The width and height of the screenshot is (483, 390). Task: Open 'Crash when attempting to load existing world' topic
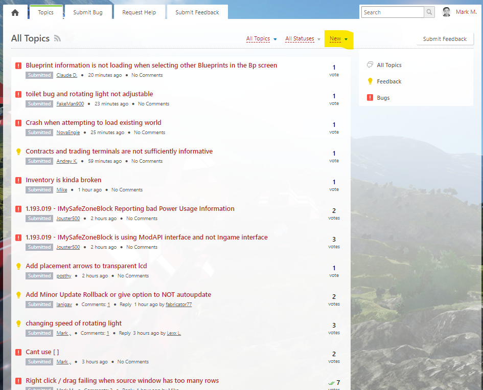[94, 123]
